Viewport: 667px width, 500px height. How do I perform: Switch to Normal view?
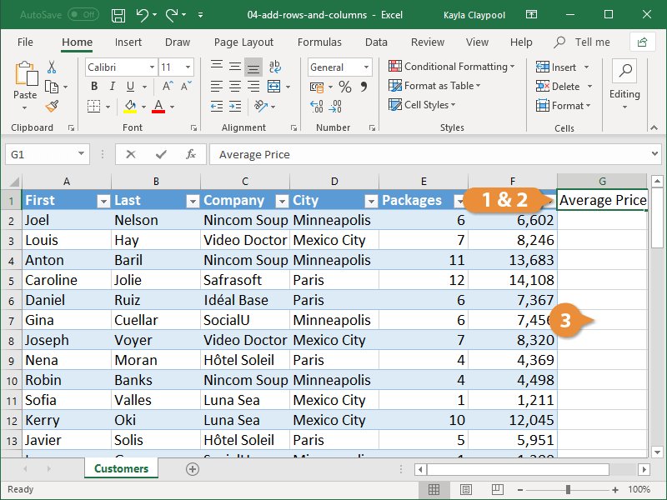click(x=434, y=489)
